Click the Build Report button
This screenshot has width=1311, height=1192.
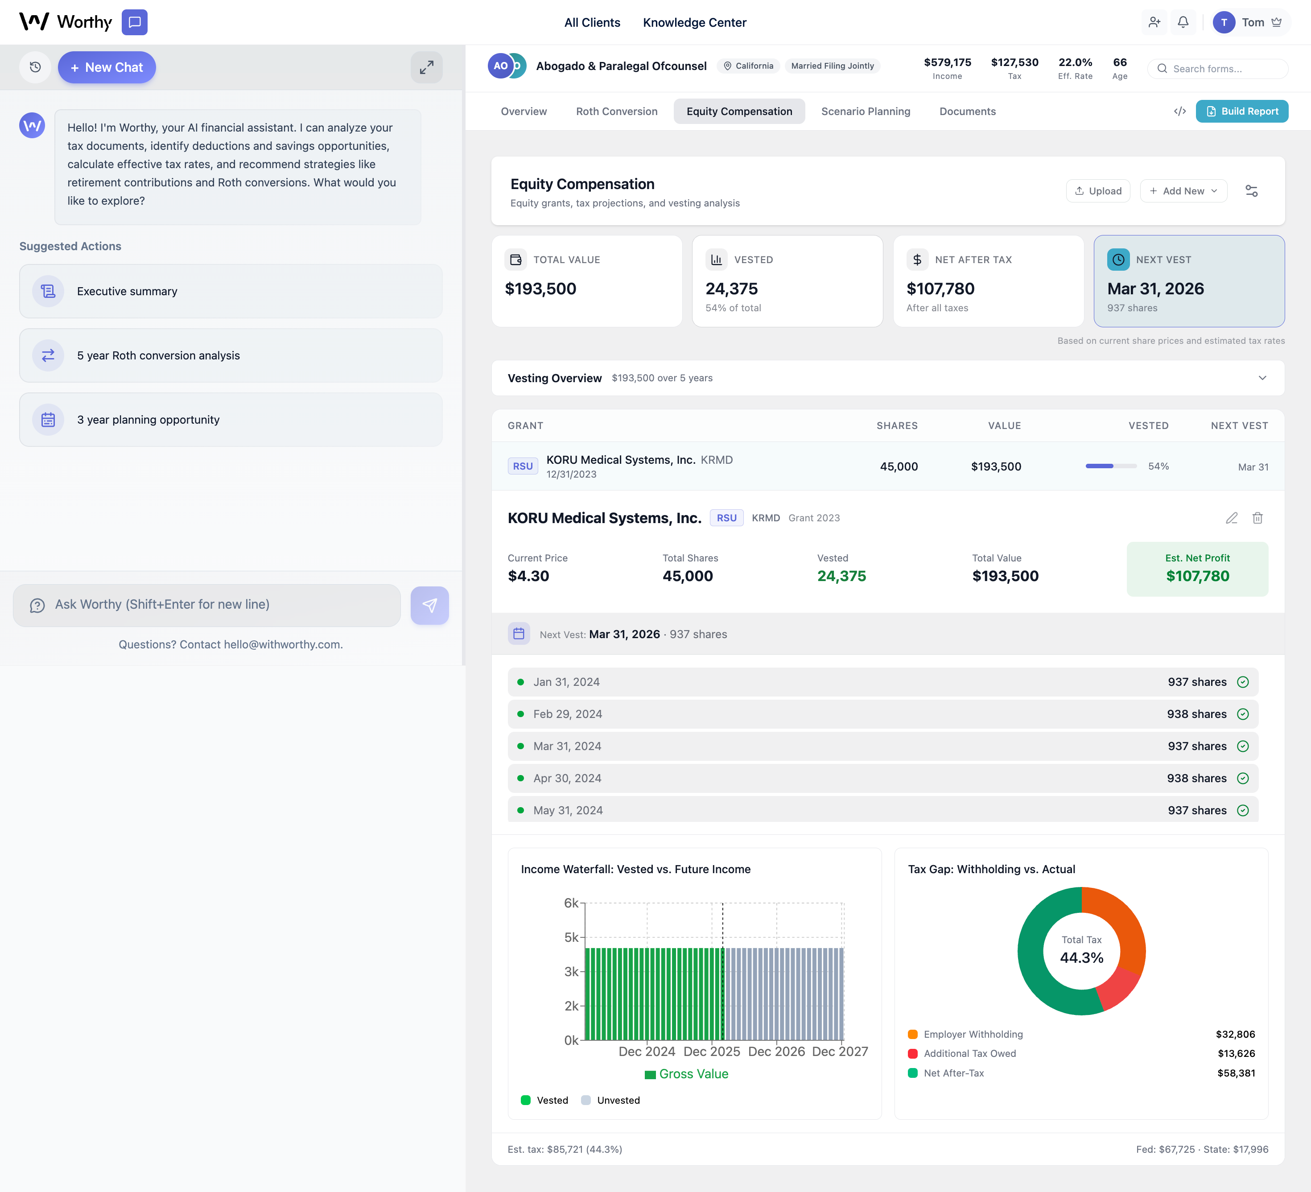(1241, 111)
